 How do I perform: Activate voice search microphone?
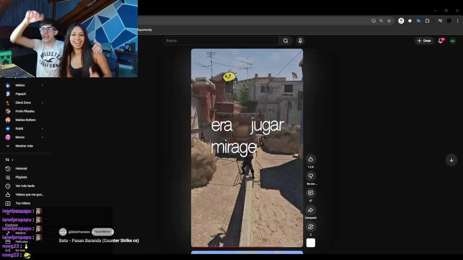click(x=300, y=41)
